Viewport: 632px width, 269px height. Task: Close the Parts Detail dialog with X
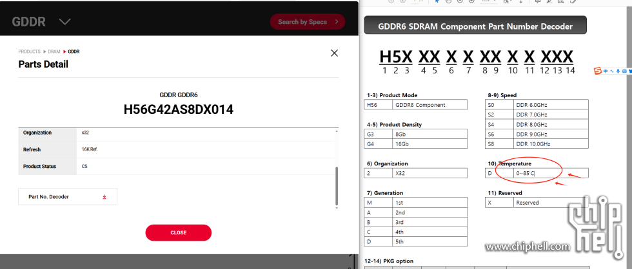334,53
